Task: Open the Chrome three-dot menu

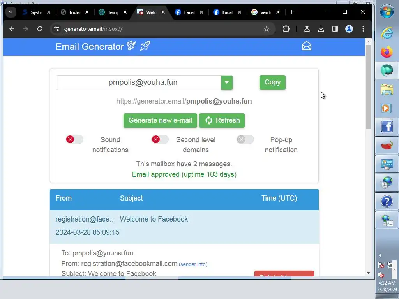Action: click(x=363, y=29)
